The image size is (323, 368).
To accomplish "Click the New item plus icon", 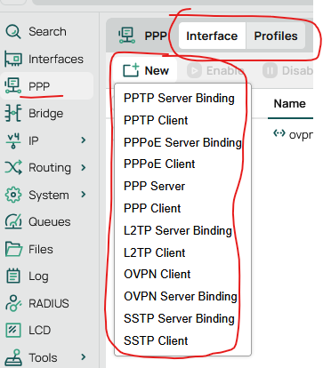I will pos(131,70).
